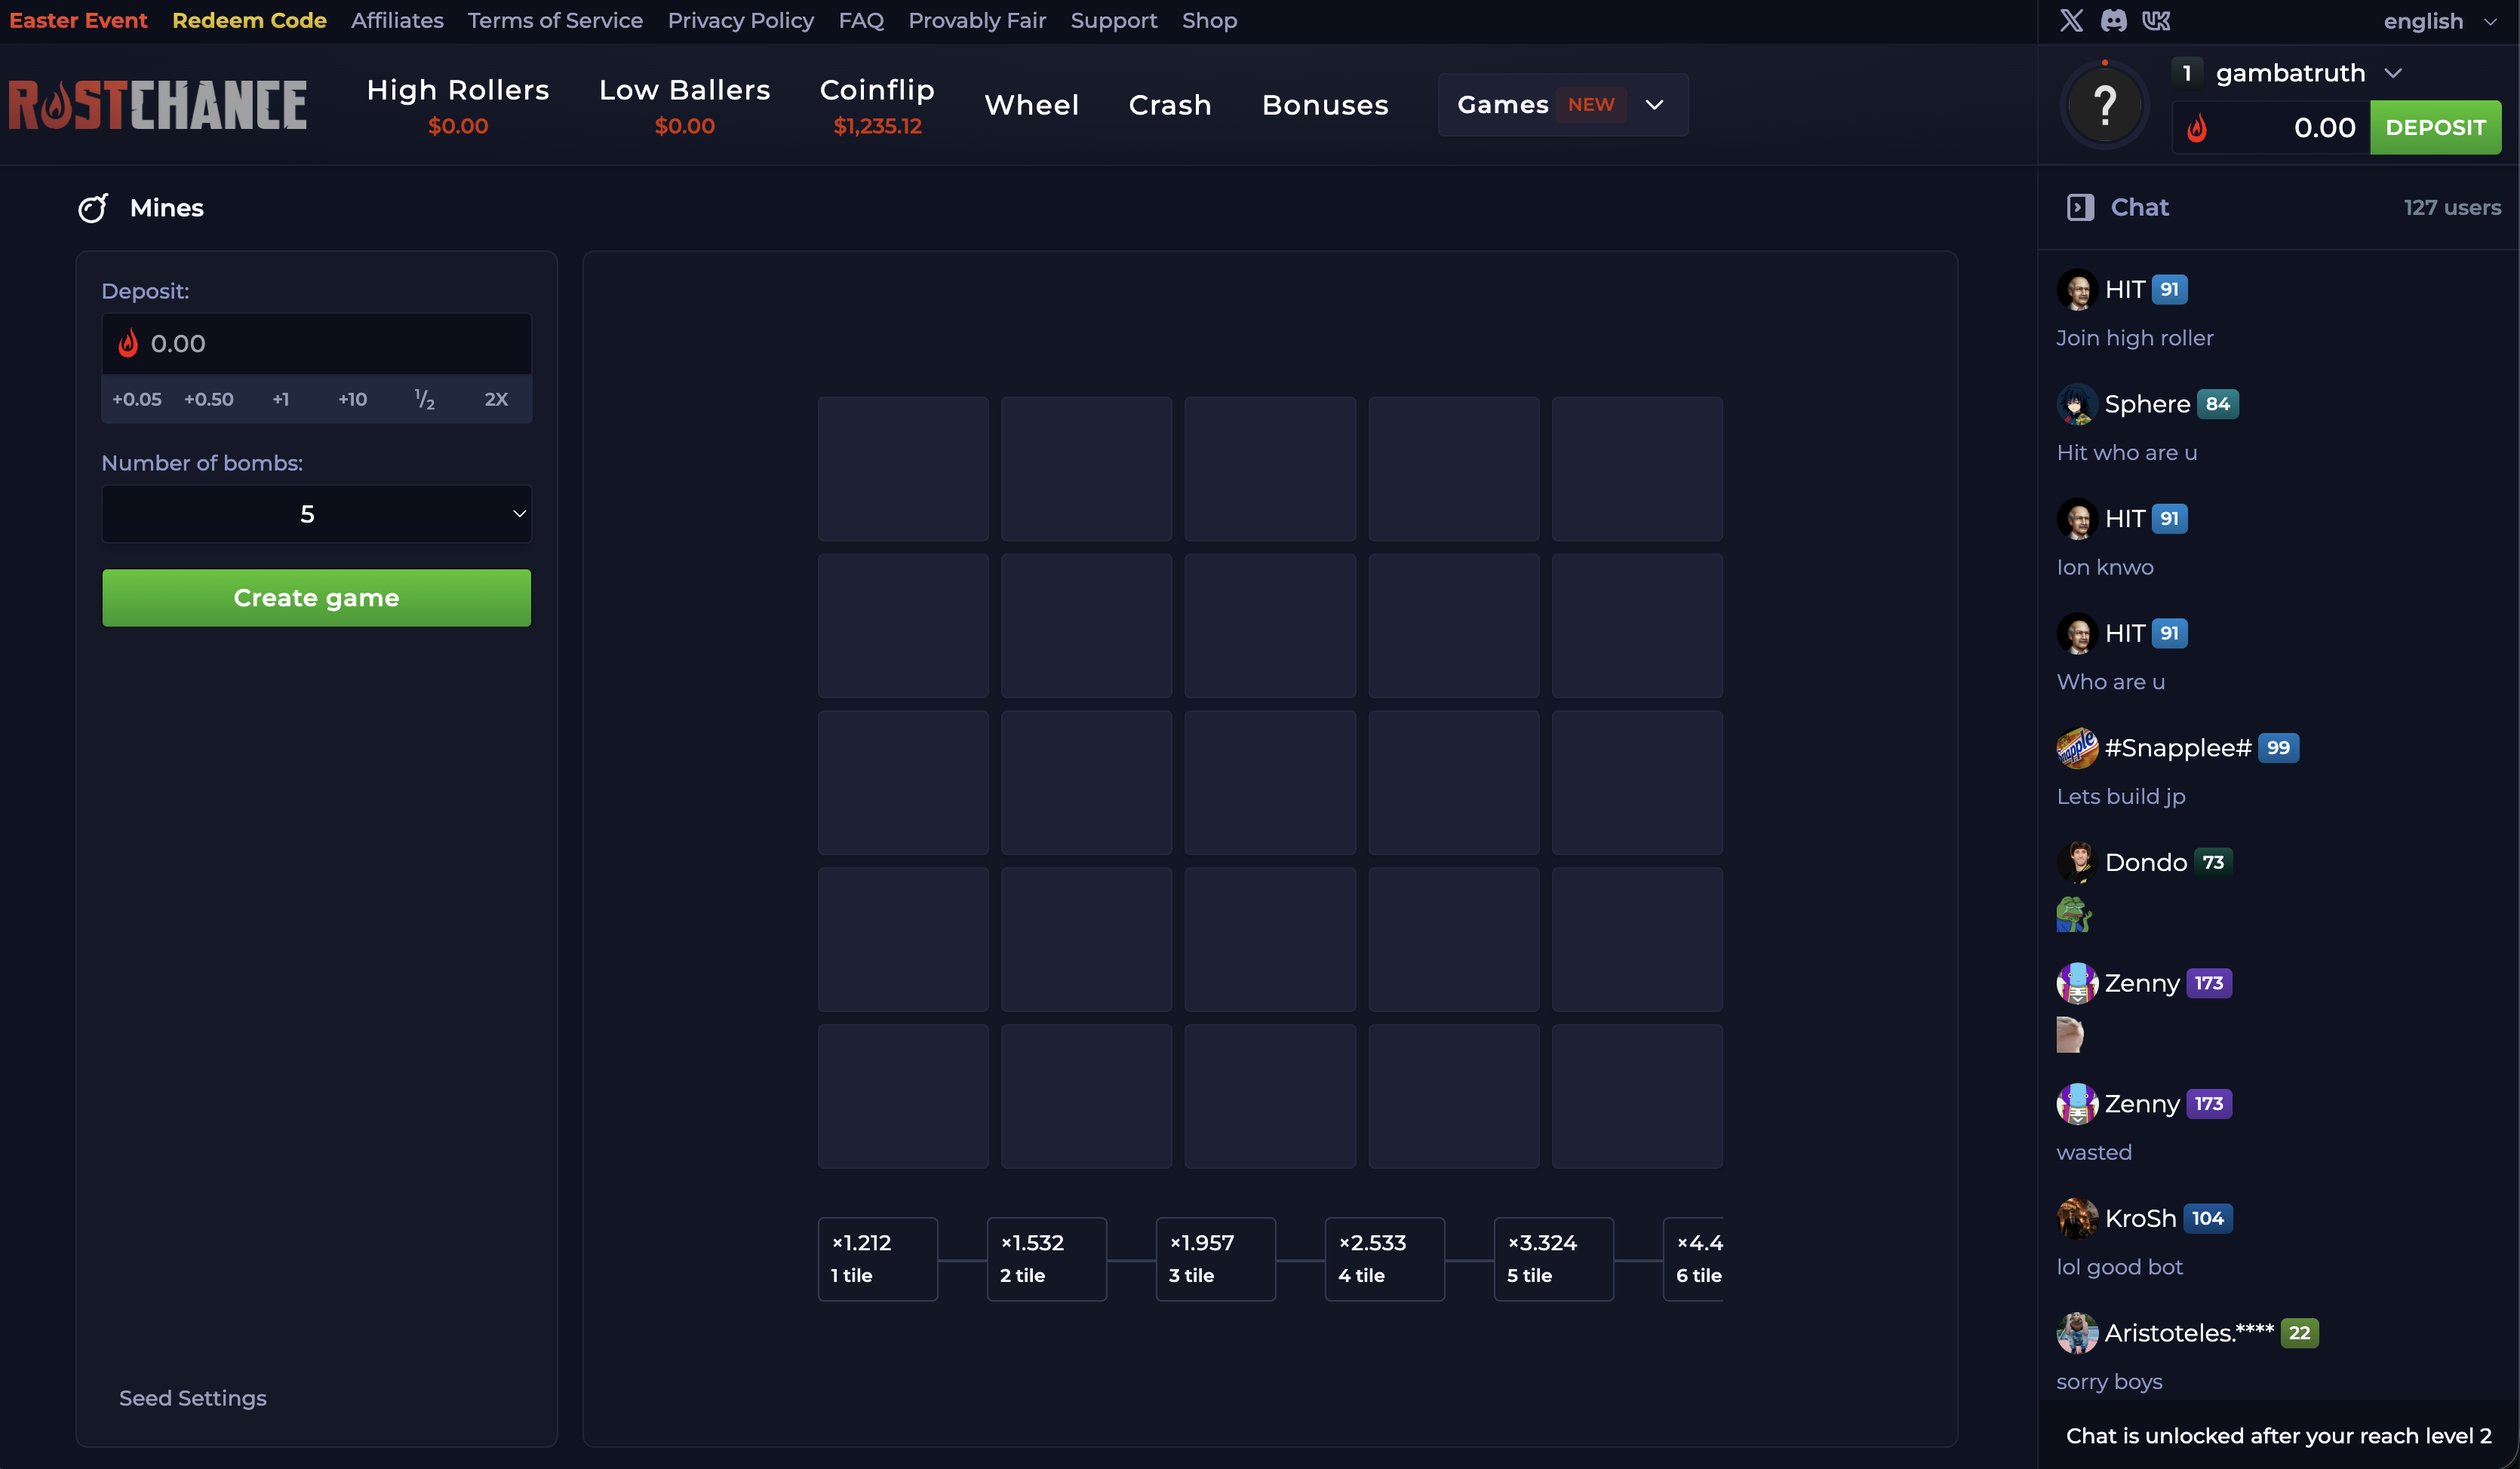Select the ×3.324 5 tile multiplier card

point(1554,1259)
